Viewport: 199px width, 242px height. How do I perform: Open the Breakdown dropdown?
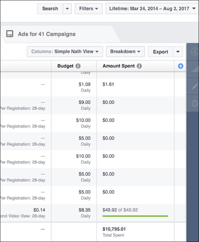click(125, 51)
